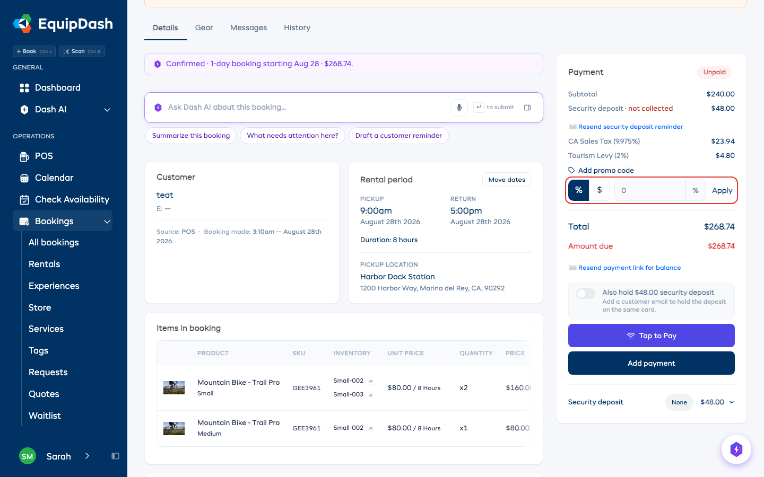Click What needs attention here chip
Viewport: 764px width, 477px height.
point(293,136)
